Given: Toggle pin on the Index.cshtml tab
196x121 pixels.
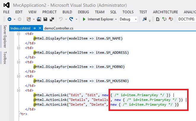Looking at the screenshot, I should (x=34, y=28).
